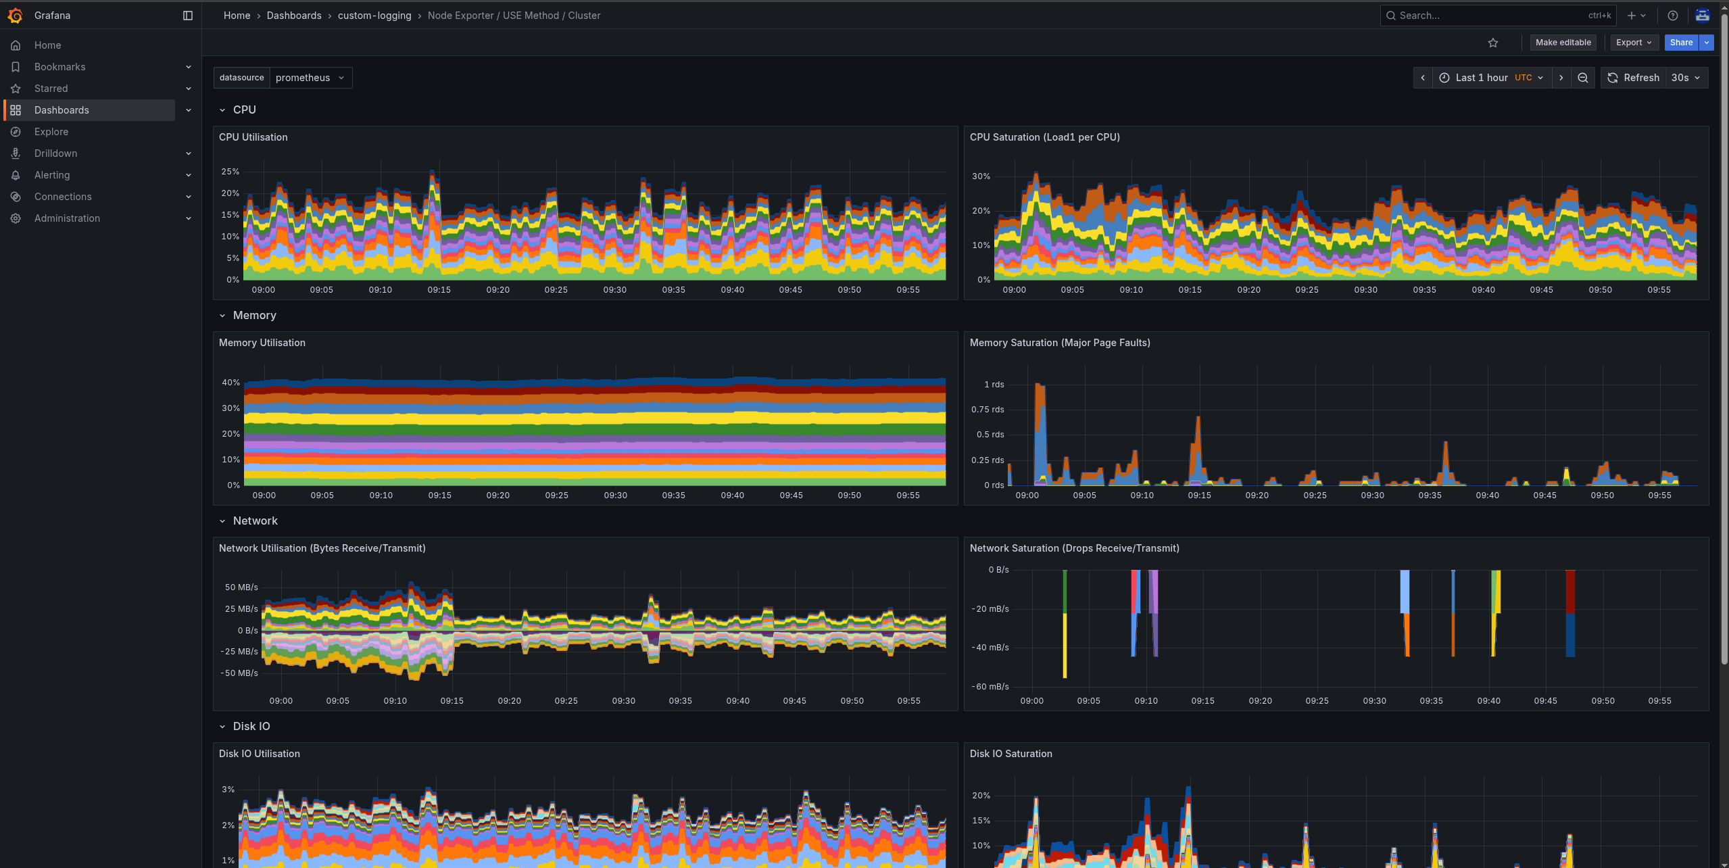Click the Grafana logo in the top left

(x=16, y=15)
